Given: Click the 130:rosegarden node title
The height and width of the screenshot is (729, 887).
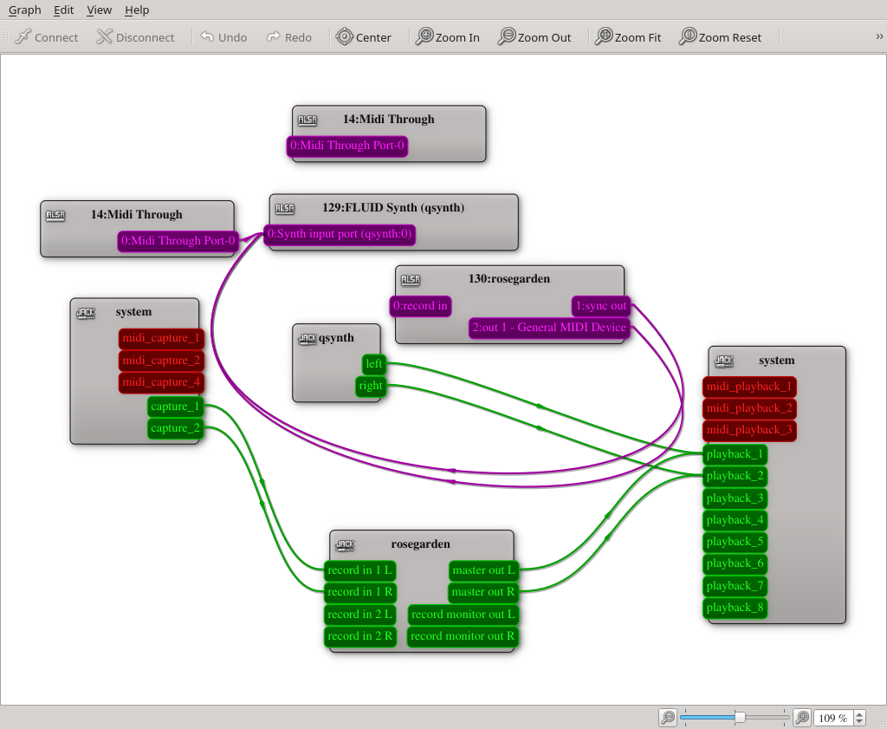Looking at the screenshot, I should pyautogui.click(x=509, y=278).
